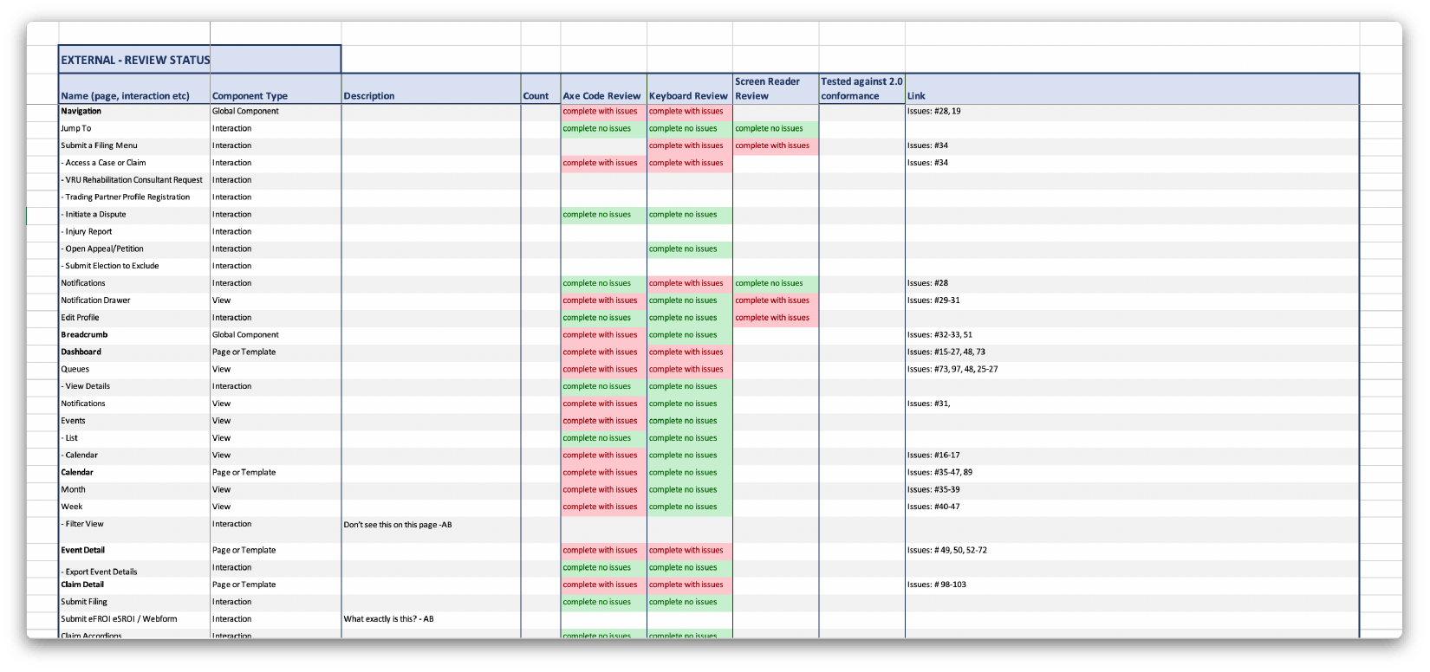This screenshot has width=1430, height=672.
Task: Select the bold Breadcrumb cell
Action: coord(134,335)
